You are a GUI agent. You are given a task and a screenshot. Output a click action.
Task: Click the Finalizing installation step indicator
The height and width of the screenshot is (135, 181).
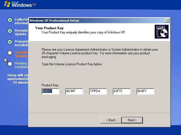pyautogui.click(x=10, y=64)
